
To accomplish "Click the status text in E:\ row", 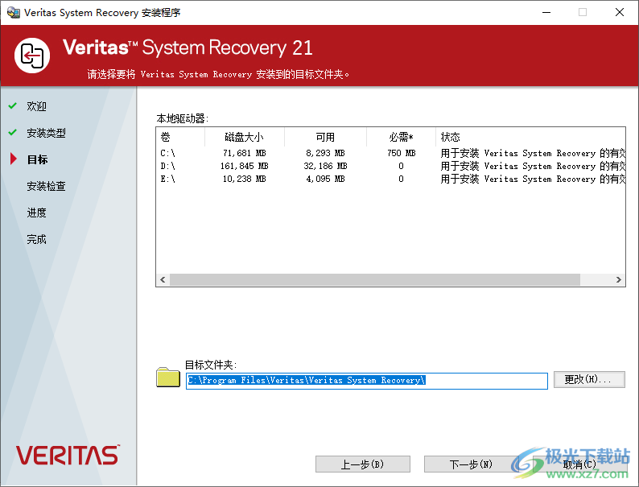I will 533,179.
